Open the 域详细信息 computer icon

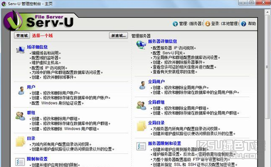(x=21, y=50)
